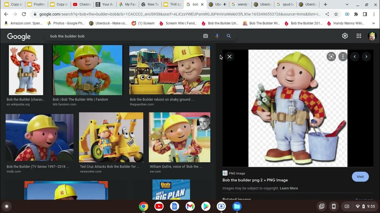Submit search with magnifier icon

[x=229, y=36]
